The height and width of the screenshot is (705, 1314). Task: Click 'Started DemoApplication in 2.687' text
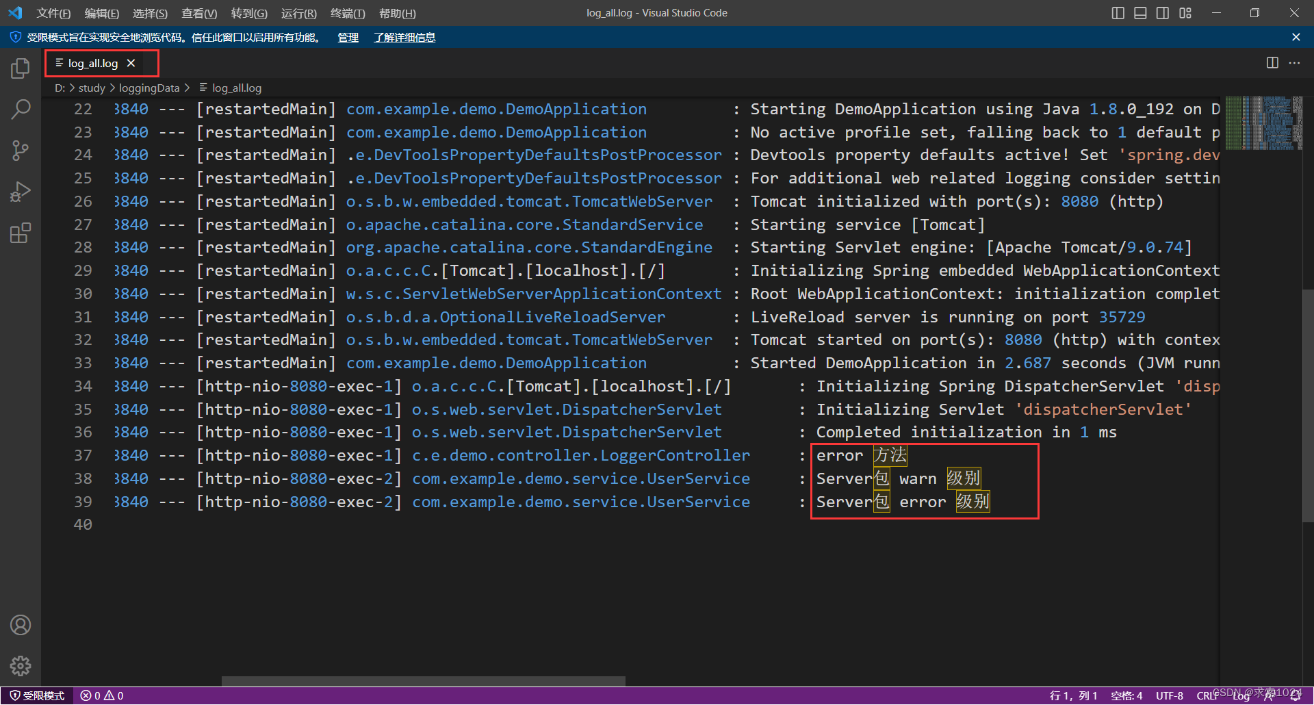coord(901,363)
